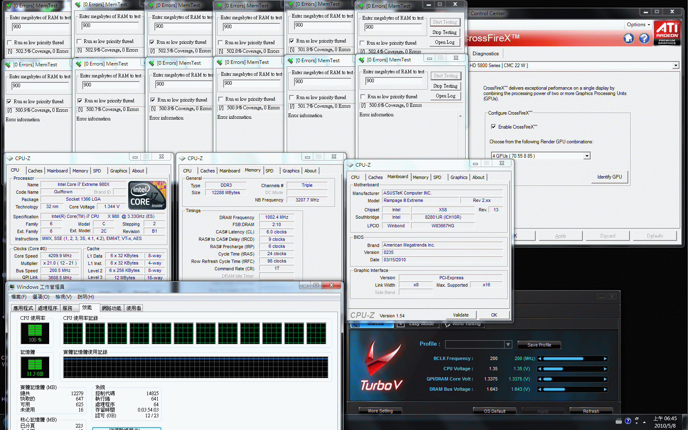Image resolution: width=688 pixels, height=430 pixels.
Task: Click Validate in CPU-Z mainboard window
Action: 461,315
